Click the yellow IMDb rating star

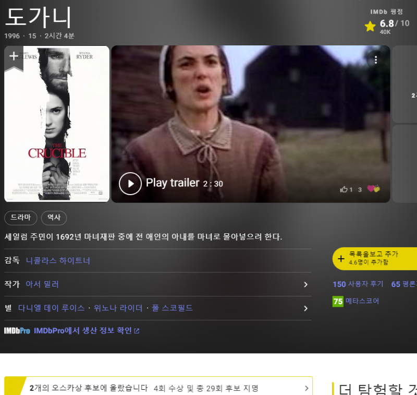370,27
